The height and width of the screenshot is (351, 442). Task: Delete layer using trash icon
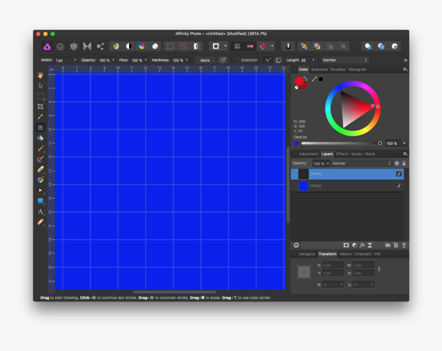(x=404, y=245)
